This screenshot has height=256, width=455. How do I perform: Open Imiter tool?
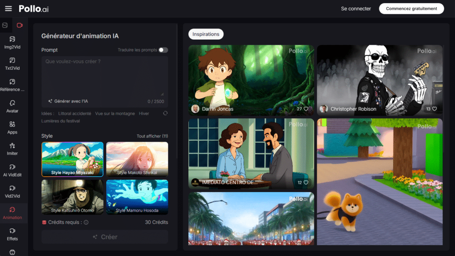click(x=12, y=149)
